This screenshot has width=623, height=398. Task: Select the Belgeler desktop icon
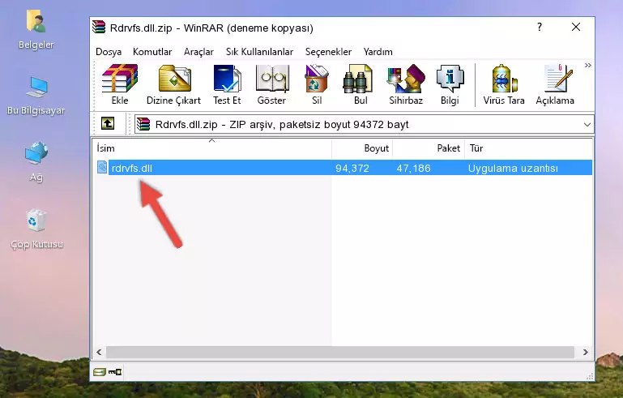(36, 29)
